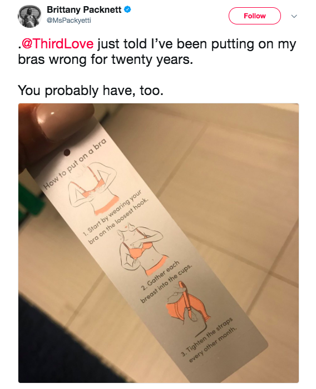Viewport: 316px width, 389px height.
Task: Enlarge the attached bra tag photo
Action: [x=159, y=243]
